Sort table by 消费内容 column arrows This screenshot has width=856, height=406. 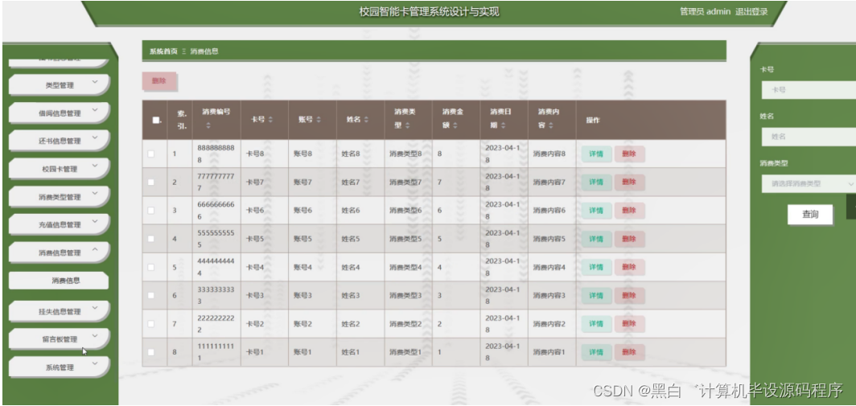point(550,125)
